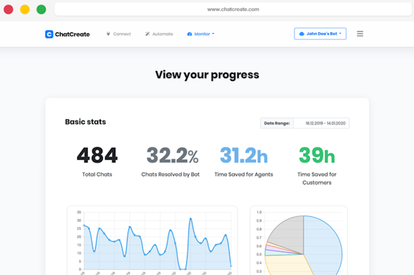Click the bot icon in John Doe's Bot
The height and width of the screenshot is (275, 414).
(x=302, y=34)
